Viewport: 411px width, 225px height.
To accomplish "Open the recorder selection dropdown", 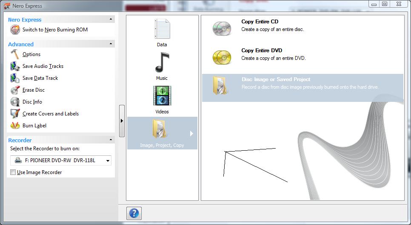I will (x=108, y=160).
